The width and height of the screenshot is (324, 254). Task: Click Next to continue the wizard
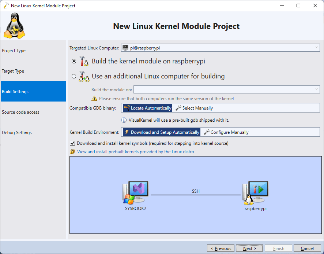point(249,248)
